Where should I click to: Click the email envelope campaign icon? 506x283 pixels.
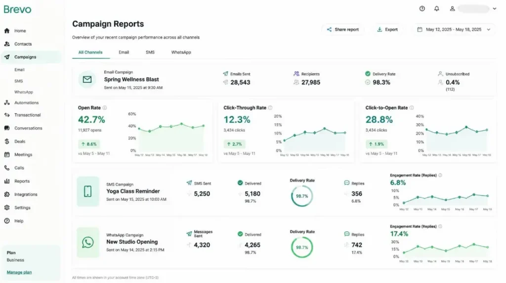pos(87,79)
